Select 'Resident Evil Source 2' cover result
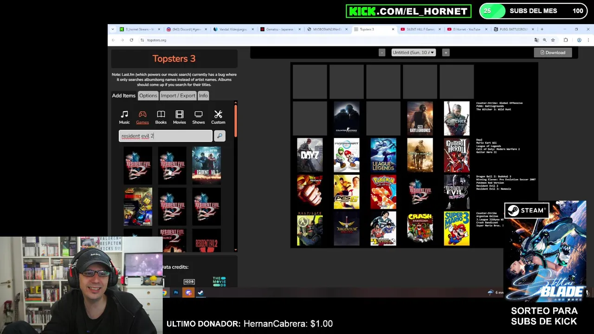The height and width of the screenshot is (334, 594). (172, 240)
